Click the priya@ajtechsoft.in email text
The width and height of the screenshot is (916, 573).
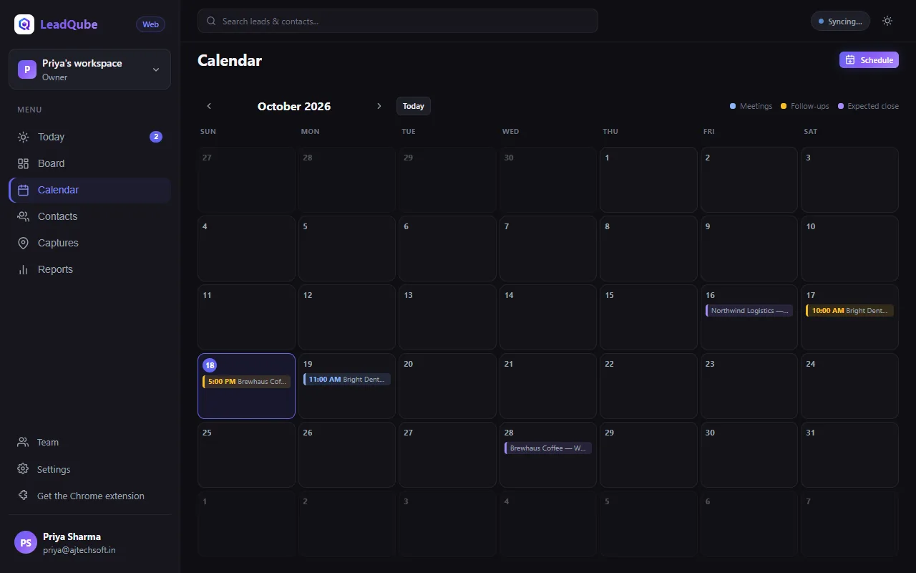tap(79, 550)
